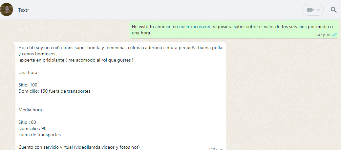Click the "Media hora" heading text
This screenshot has height=150, width=341.
point(30,110)
